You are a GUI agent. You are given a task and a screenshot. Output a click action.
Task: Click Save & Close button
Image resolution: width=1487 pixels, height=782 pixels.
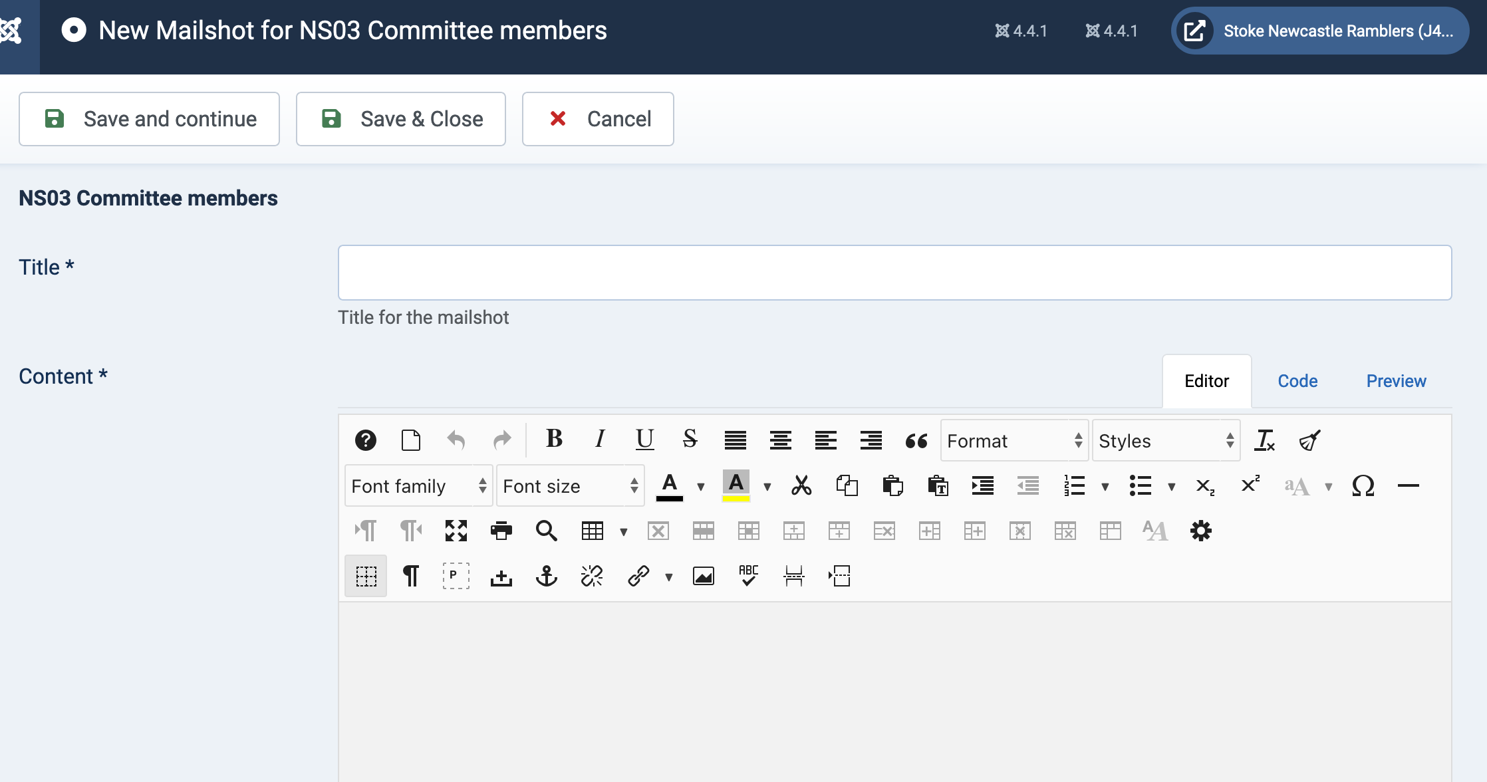[x=401, y=119]
